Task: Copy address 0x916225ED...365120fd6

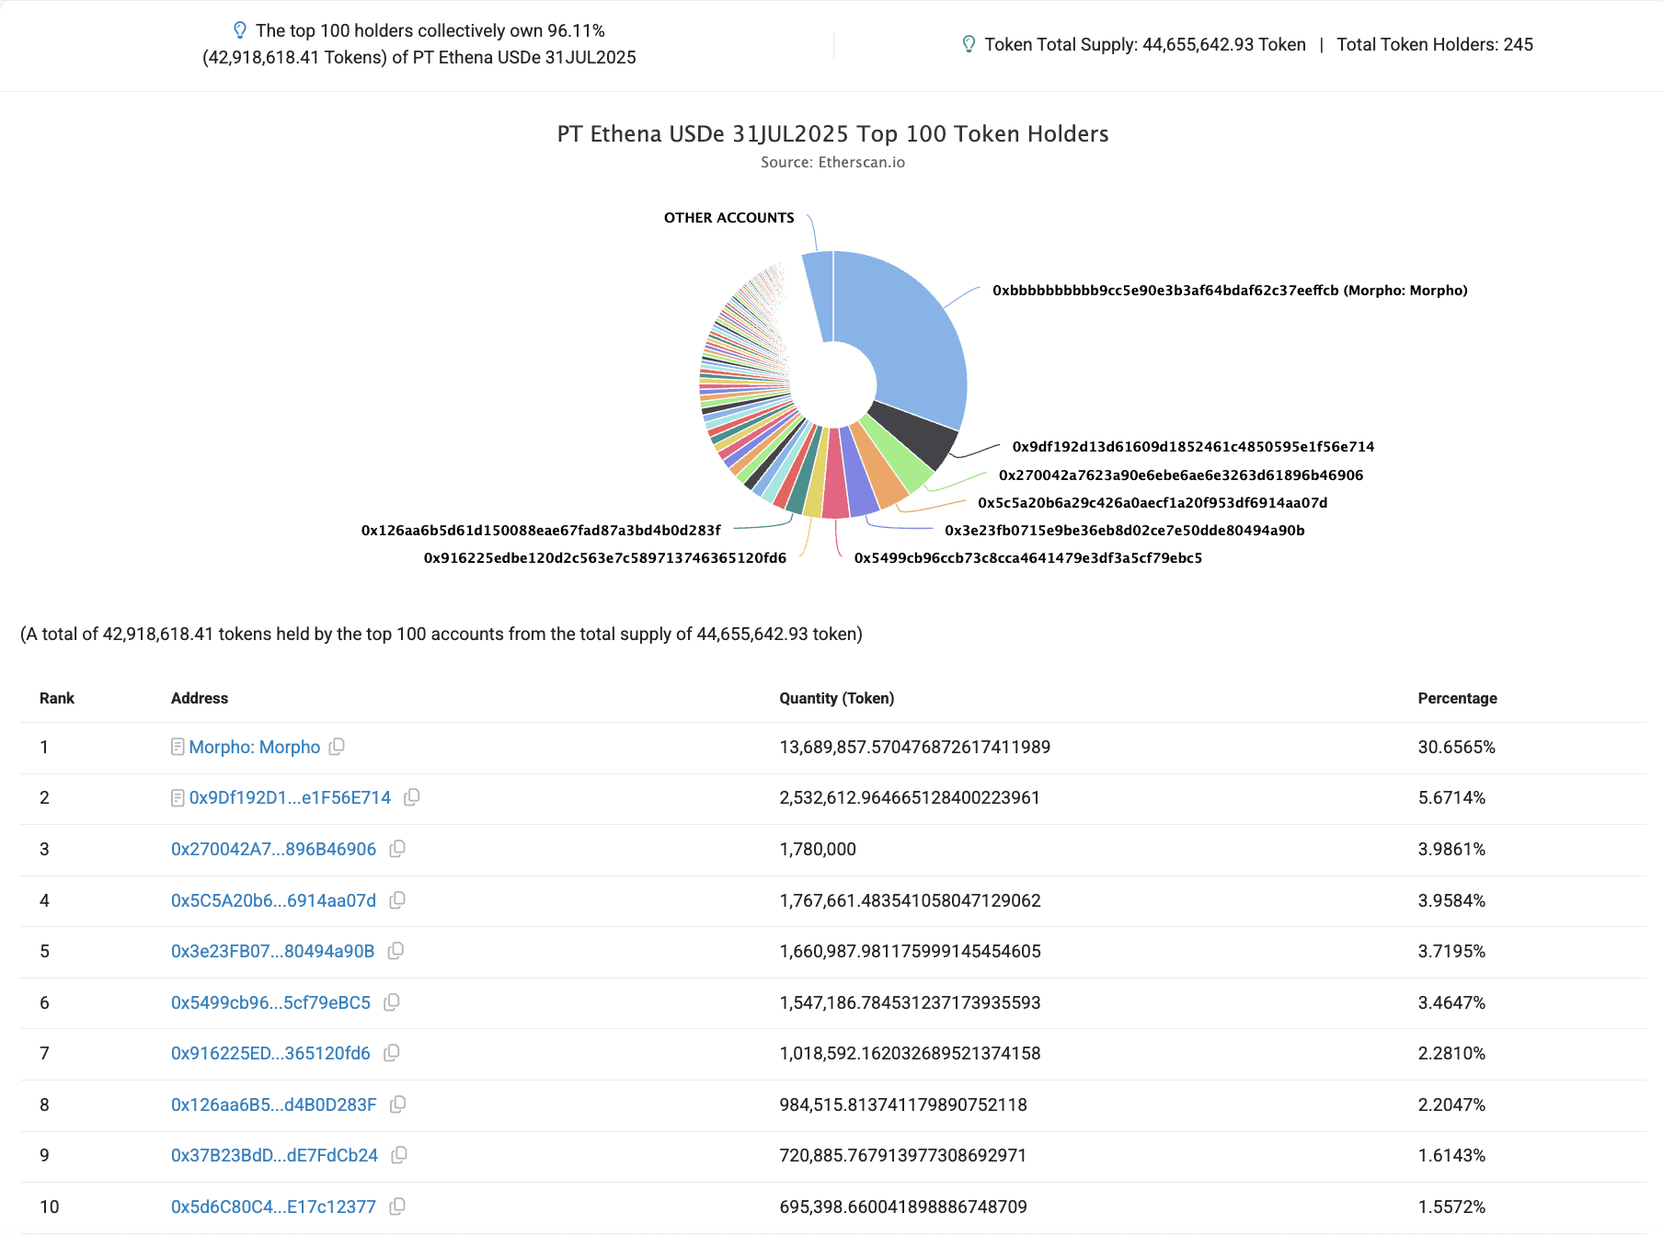Action: pos(392,1053)
